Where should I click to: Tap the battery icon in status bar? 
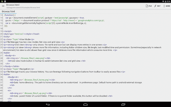pyautogui.click(x=165, y=1)
